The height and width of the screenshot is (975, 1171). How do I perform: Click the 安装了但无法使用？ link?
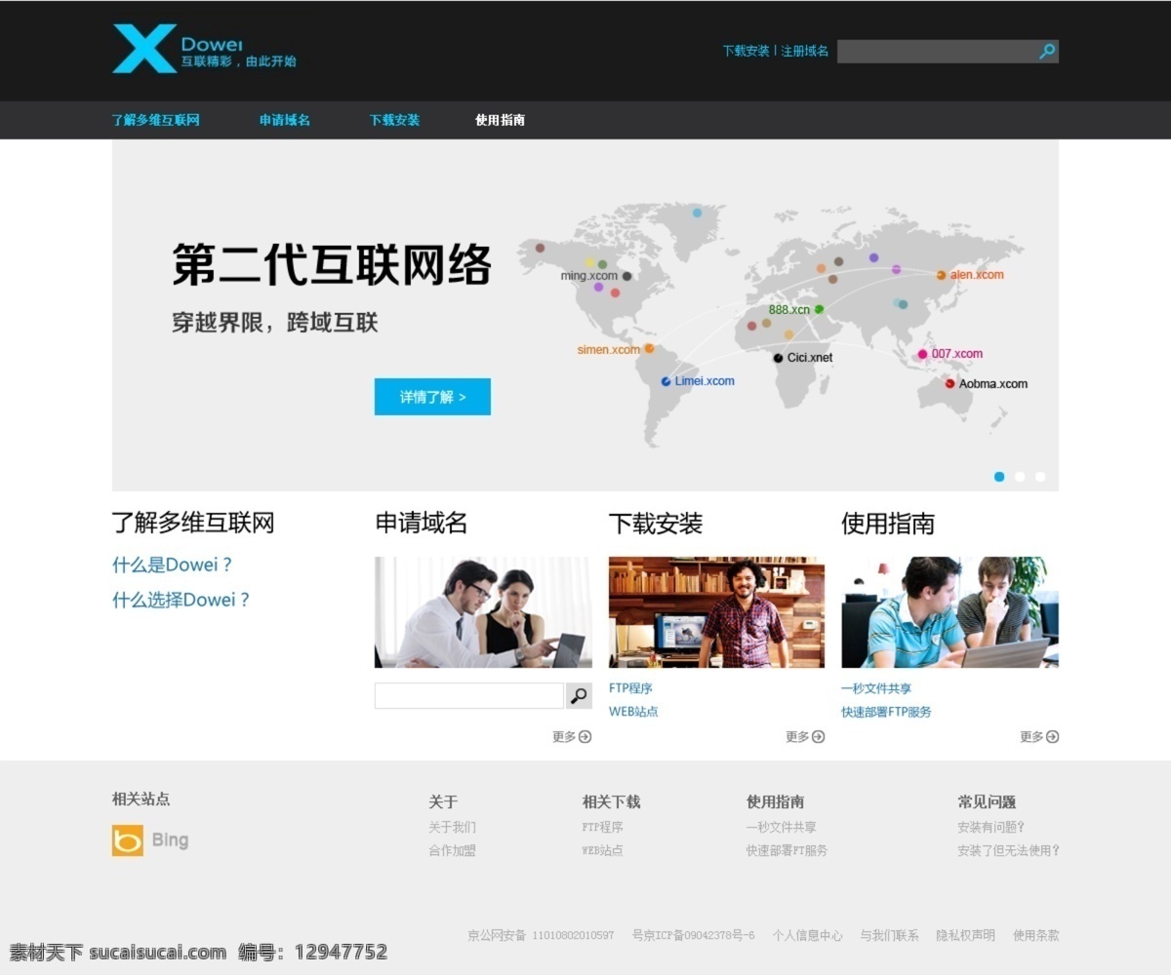tap(1009, 850)
